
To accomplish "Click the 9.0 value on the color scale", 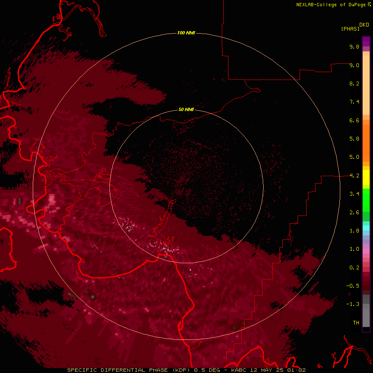I will point(354,65).
